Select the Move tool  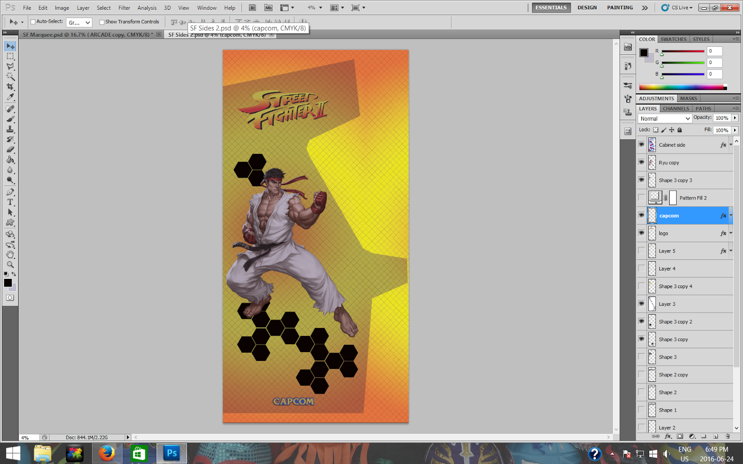[x=10, y=46]
